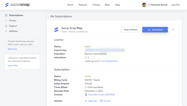Click the blurred License Key value
Screen dimensions: 187x106
[105, 50]
